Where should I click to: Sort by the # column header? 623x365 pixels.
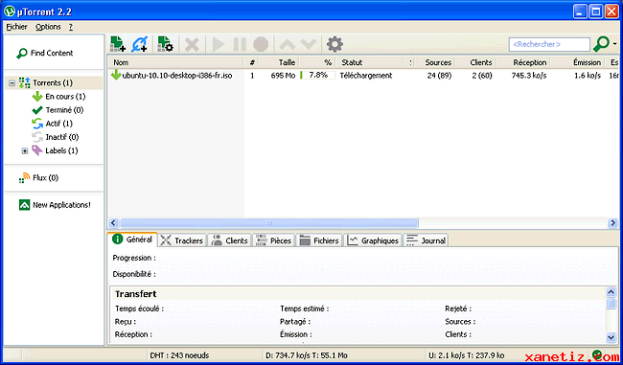click(252, 62)
